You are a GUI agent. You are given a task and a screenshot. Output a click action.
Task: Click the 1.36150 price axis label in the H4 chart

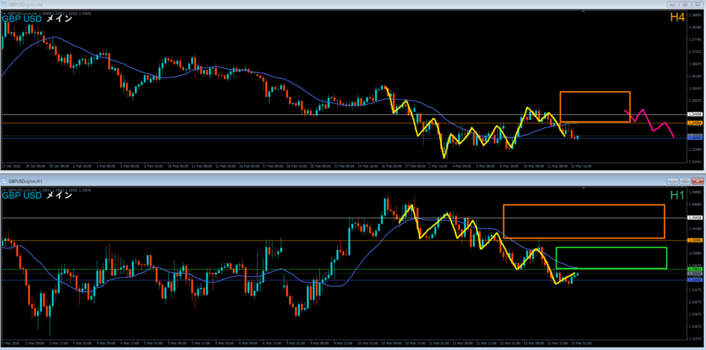tap(695, 76)
